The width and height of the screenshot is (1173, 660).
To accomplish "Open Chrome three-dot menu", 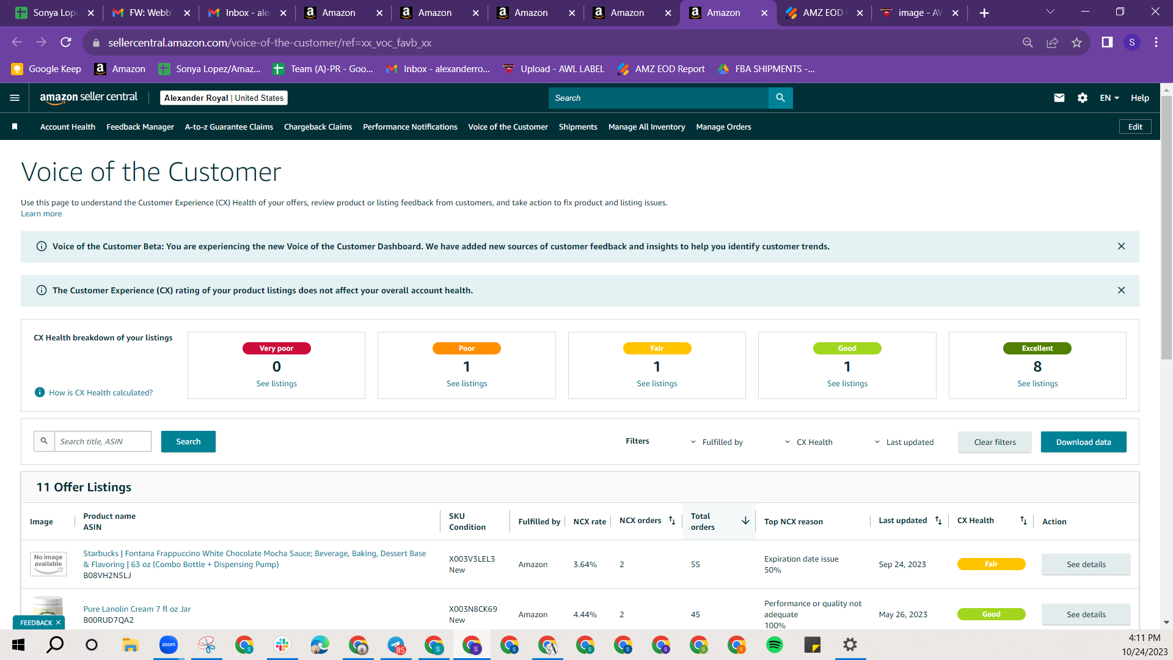I will tap(1156, 42).
